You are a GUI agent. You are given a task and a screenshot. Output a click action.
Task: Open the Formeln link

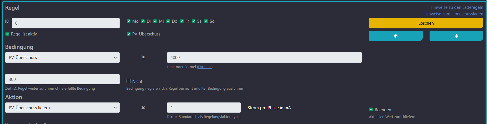point(205,67)
